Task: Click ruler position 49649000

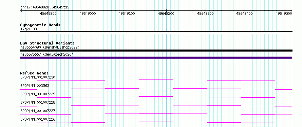Action: [88, 13]
